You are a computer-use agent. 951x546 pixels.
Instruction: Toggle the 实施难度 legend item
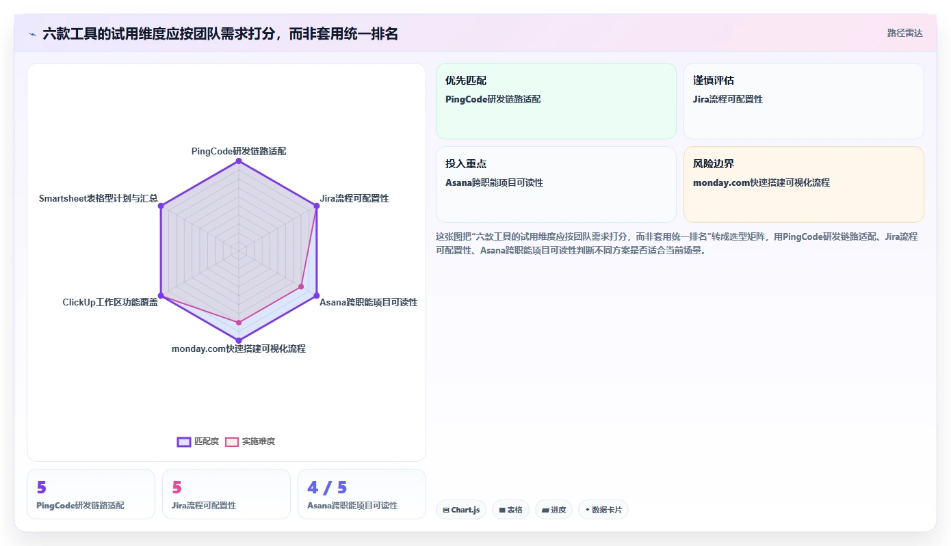point(250,441)
